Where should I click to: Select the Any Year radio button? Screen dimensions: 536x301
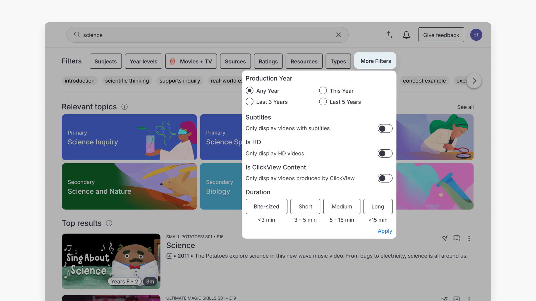[x=249, y=90]
